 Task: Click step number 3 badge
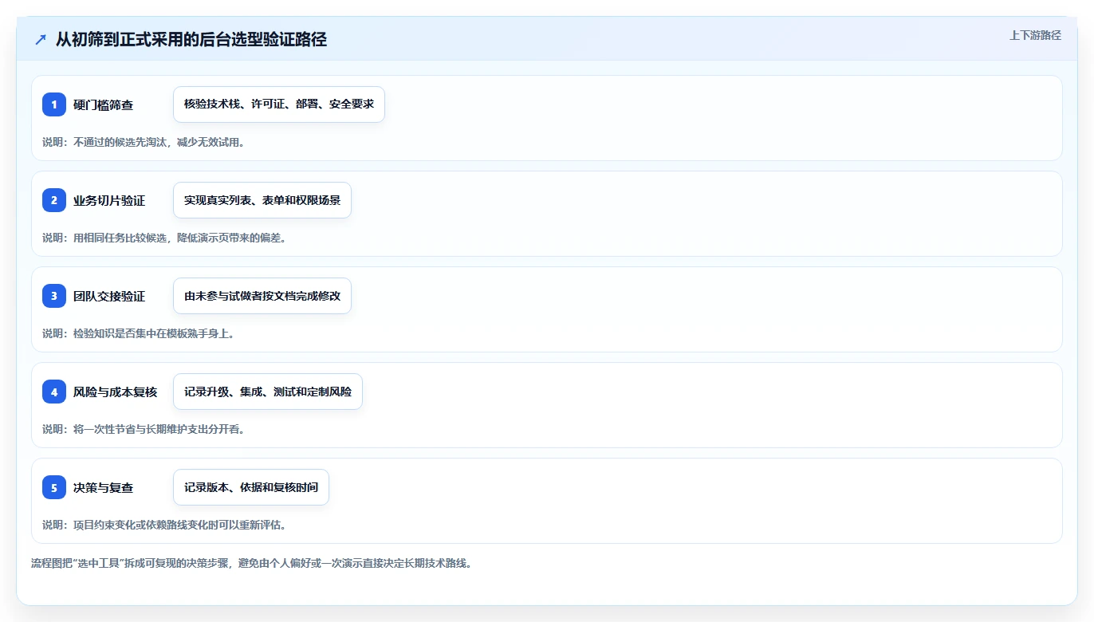click(54, 296)
